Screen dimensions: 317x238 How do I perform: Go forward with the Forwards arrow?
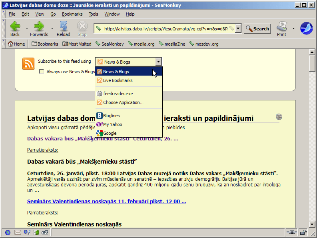click(x=39, y=29)
